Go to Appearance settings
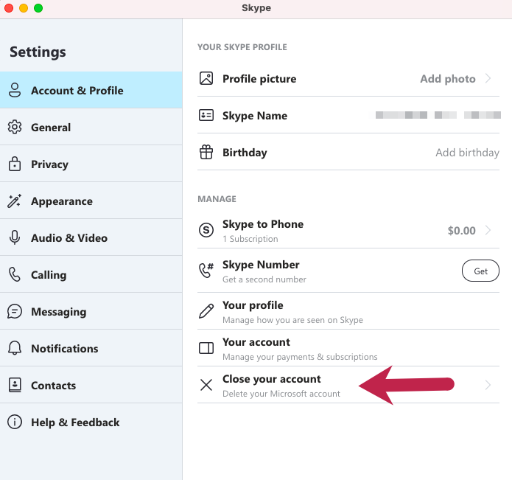The width and height of the screenshot is (512, 480). pos(91,201)
